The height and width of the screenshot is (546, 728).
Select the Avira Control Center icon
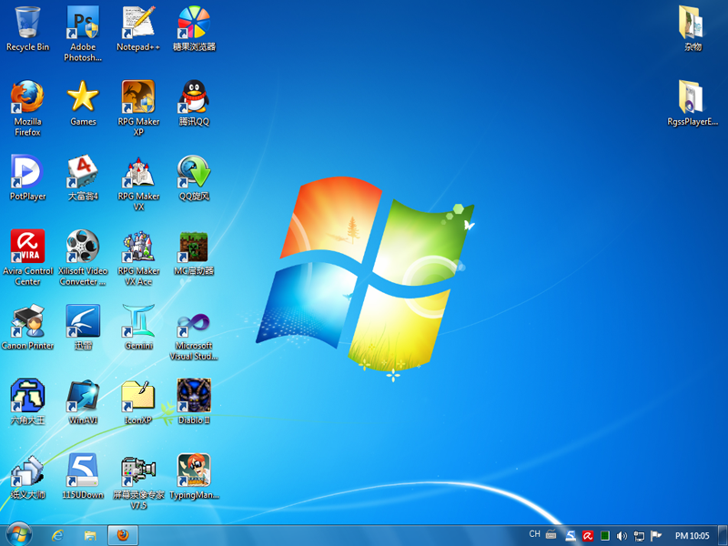(27, 247)
